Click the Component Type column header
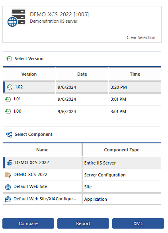 tap(122, 150)
